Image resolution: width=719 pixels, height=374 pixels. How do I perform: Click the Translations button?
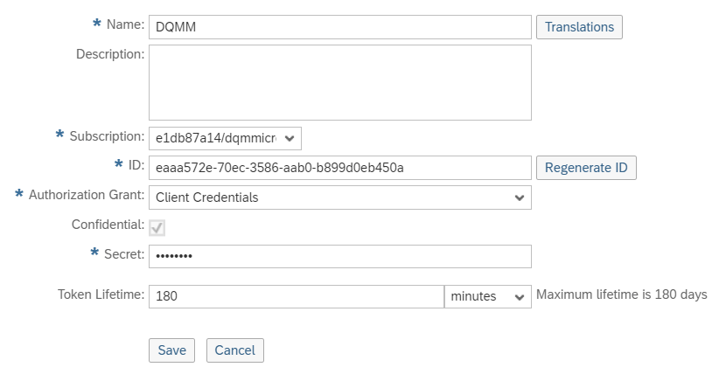579,27
